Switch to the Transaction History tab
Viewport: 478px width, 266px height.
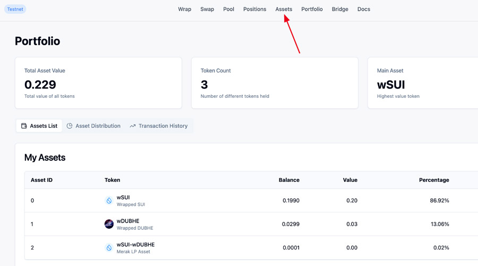(158, 126)
